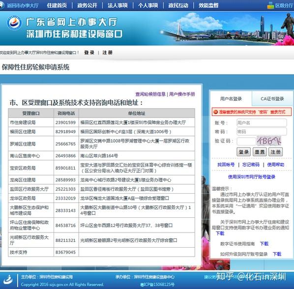Click the ICP备 record number in footer
The image size is (294, 289).
157,284
